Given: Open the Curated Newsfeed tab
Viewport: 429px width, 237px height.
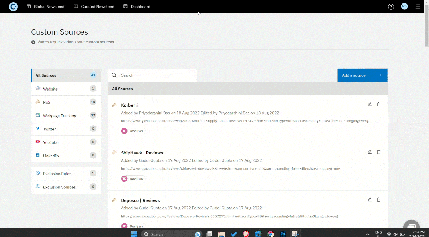Looking at the screenshot, I should 94,7.
